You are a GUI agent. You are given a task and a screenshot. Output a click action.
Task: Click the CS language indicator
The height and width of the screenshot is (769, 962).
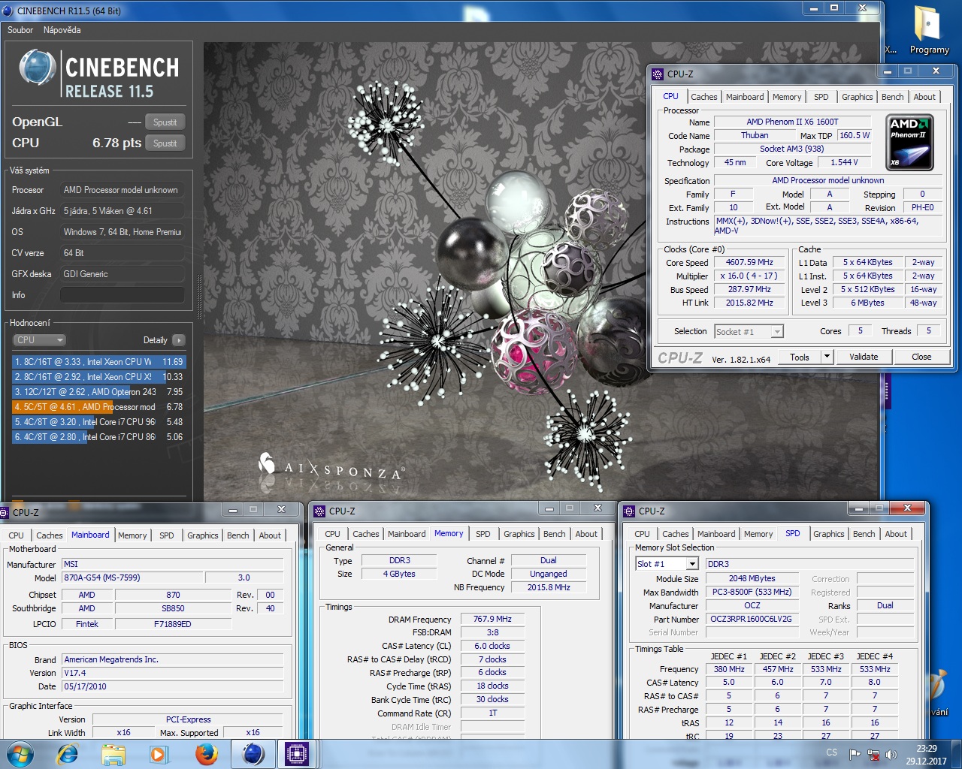(831, 752)
